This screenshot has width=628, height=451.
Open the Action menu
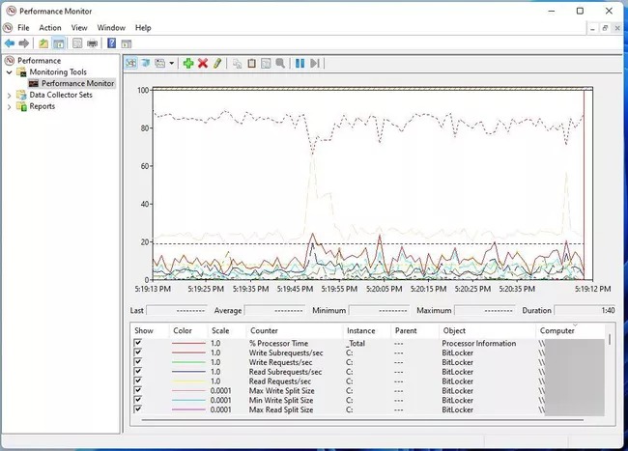click(x=50, y=28)
